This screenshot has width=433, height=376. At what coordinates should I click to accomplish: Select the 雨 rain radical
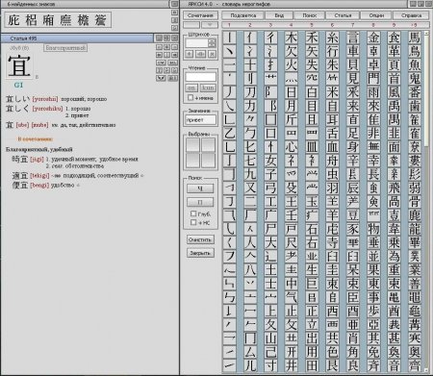point(373,92)
